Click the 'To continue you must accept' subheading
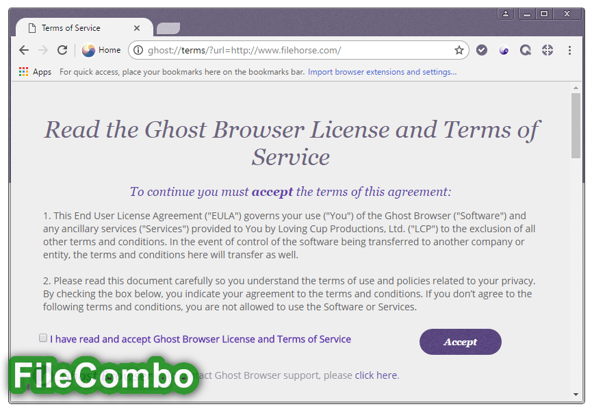 [x=290, y=192]
